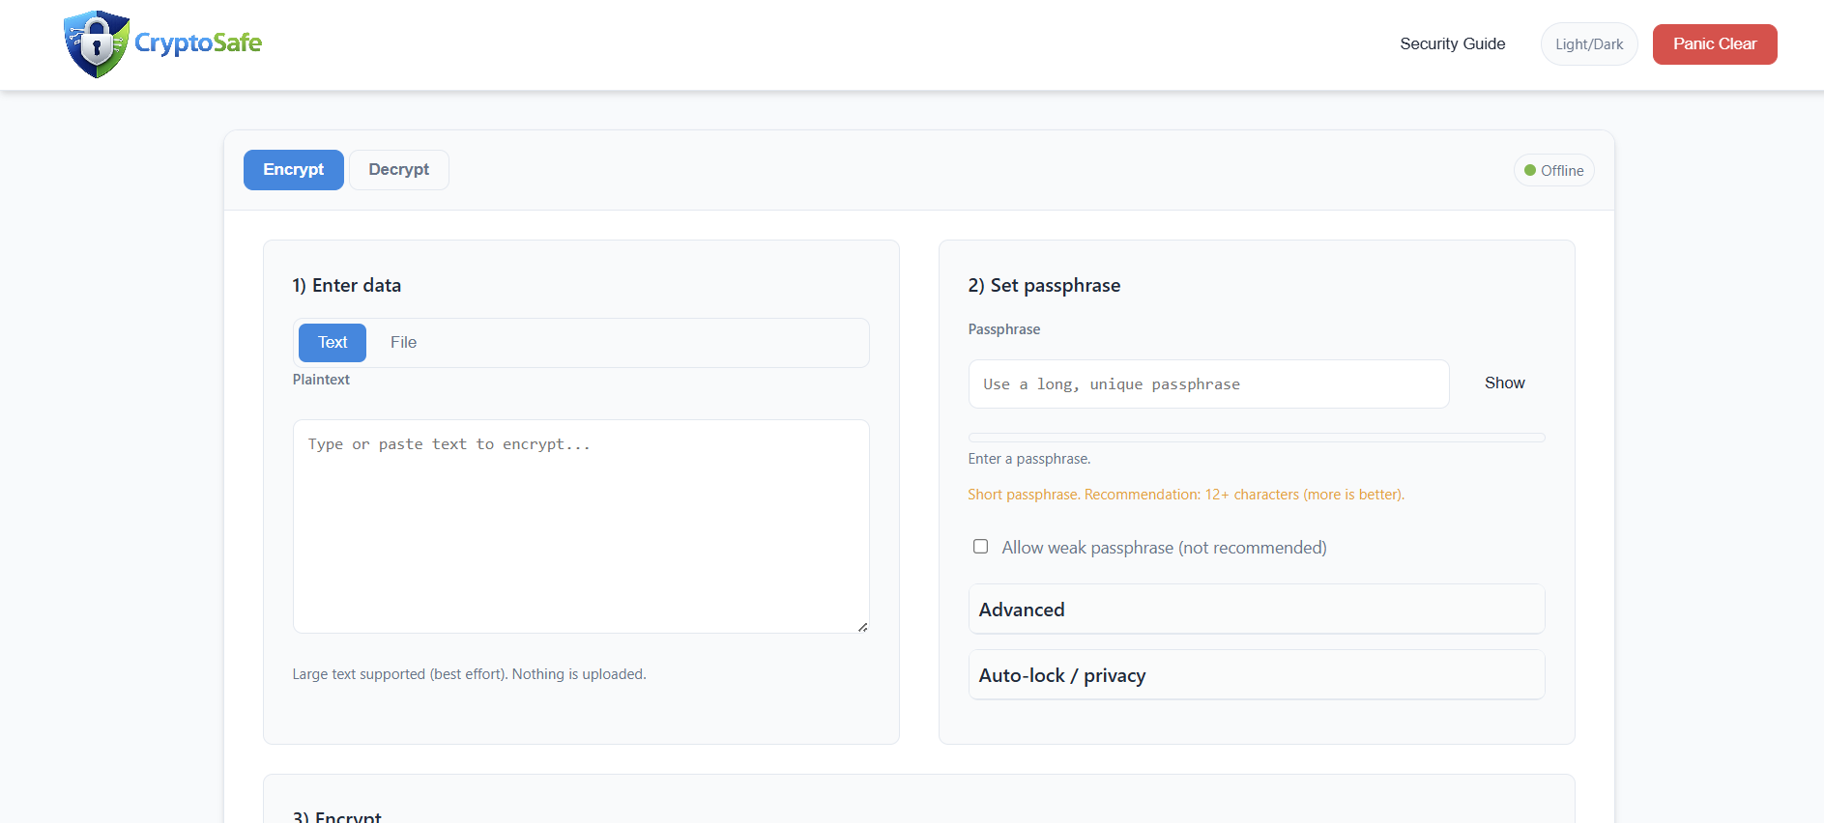Click the passphrase strength meter bar
Viewport: 1824px width, 823px height.
1256,438
